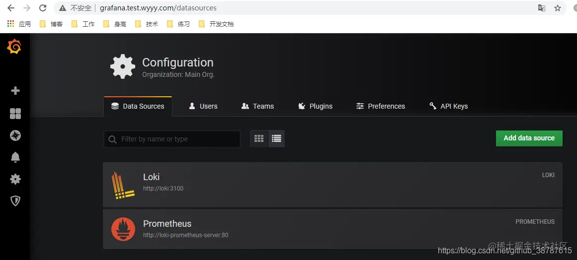577x260 pixels.
Task: Open the 身高 bookmark folder
Action: tap(115, 24)
